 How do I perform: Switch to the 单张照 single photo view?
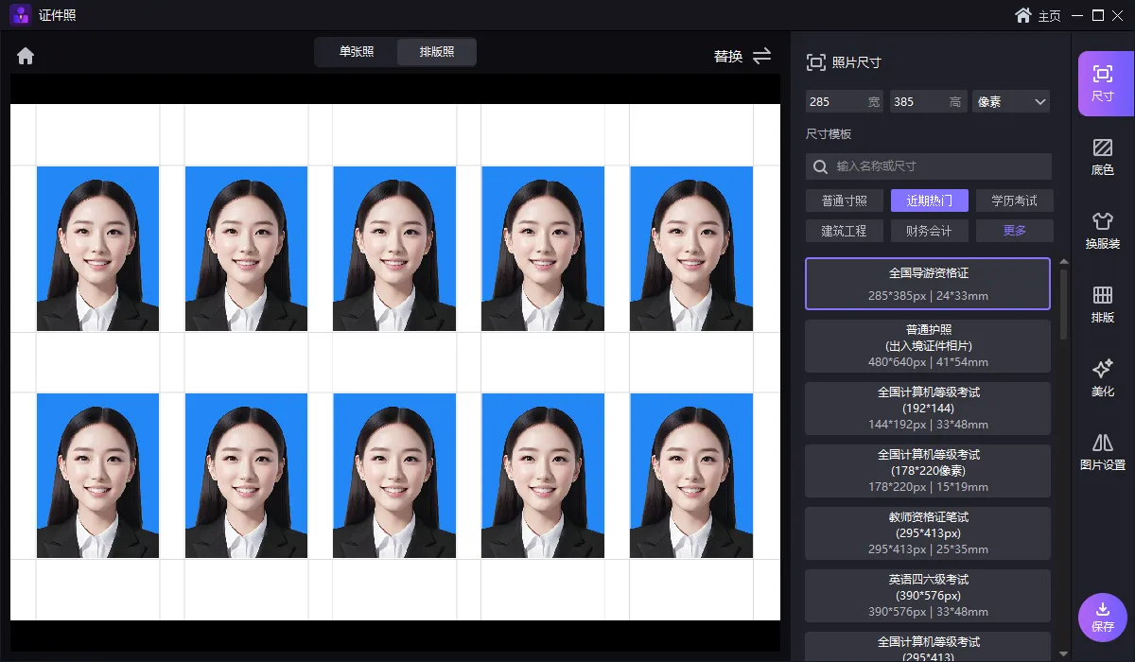(x=357, y=52)
